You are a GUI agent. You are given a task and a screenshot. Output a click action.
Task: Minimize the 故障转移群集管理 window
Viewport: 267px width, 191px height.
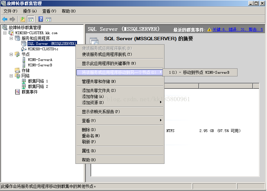251,3
